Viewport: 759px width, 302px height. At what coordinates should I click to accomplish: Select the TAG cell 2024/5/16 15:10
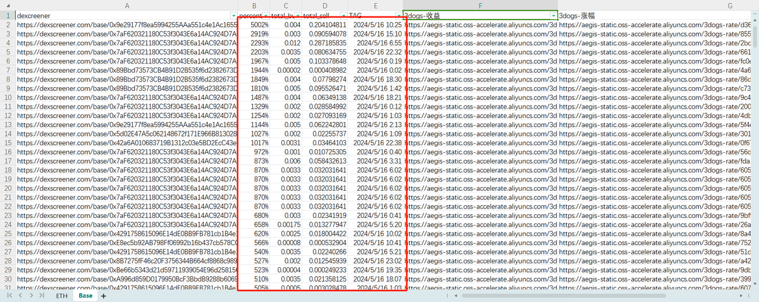point(376,33)
